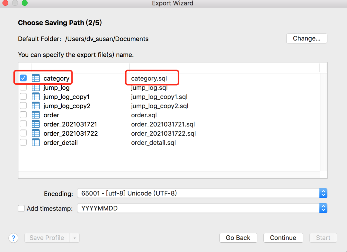Select the order_2021031722 table row
This screenshot has height=252, width=347.
coord(71,133)
